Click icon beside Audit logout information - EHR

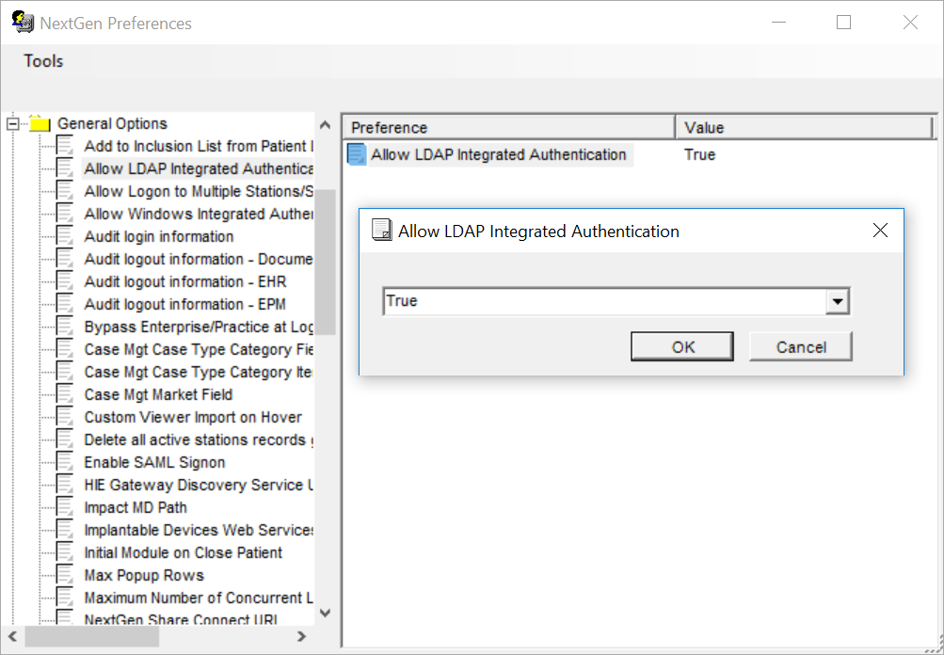click(64, 281)
